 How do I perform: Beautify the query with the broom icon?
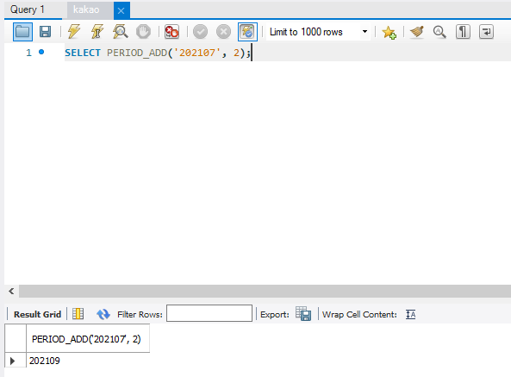point(417,32)
